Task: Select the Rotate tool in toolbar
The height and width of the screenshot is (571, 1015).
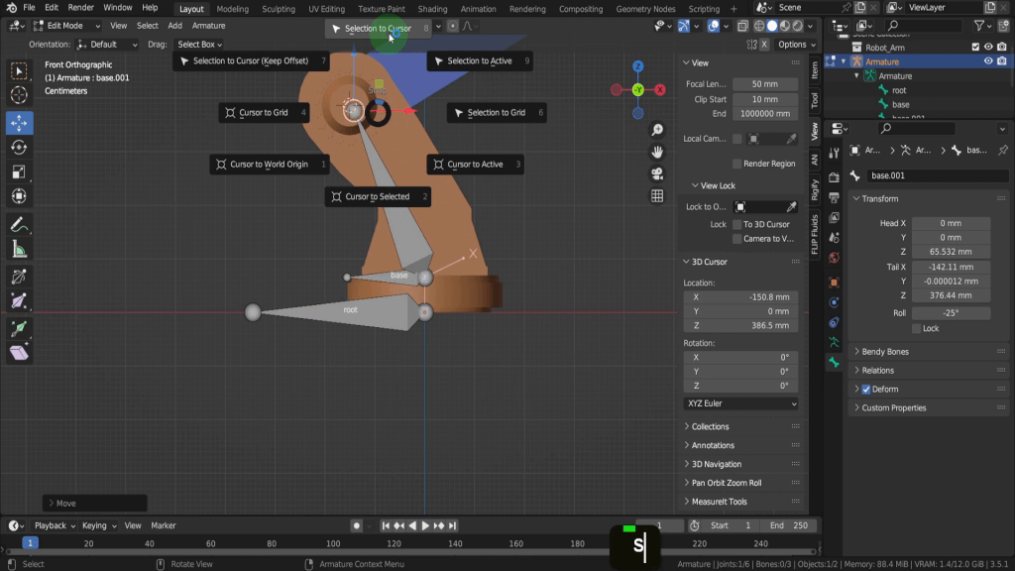Action: 19,147
